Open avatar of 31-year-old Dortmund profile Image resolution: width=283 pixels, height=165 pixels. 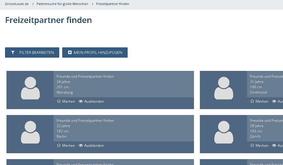point(223,88)
